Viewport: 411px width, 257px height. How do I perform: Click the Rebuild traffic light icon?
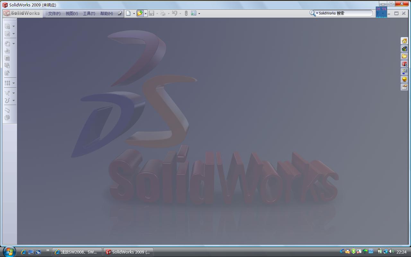click(186, 13)
